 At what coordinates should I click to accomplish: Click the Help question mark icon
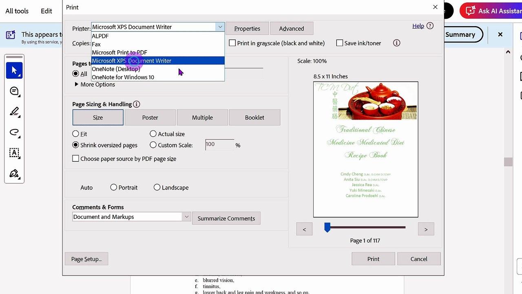click(x=429, y=26)
